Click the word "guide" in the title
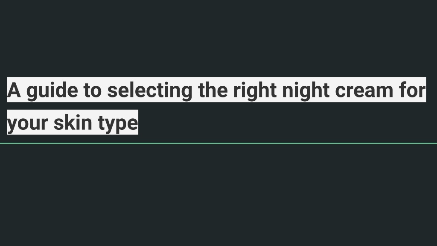The image size is (437, 246). click(x=52, y=91)
